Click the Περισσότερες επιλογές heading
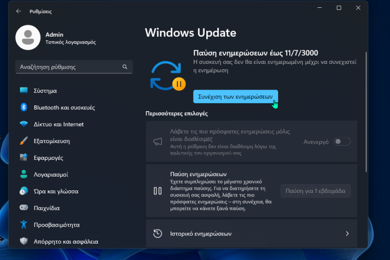Viewport: 390px width, 260px height. (x=176, y=113)
